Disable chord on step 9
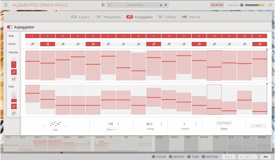Screen dimensions: 275x160 click(x=154, y=44)
